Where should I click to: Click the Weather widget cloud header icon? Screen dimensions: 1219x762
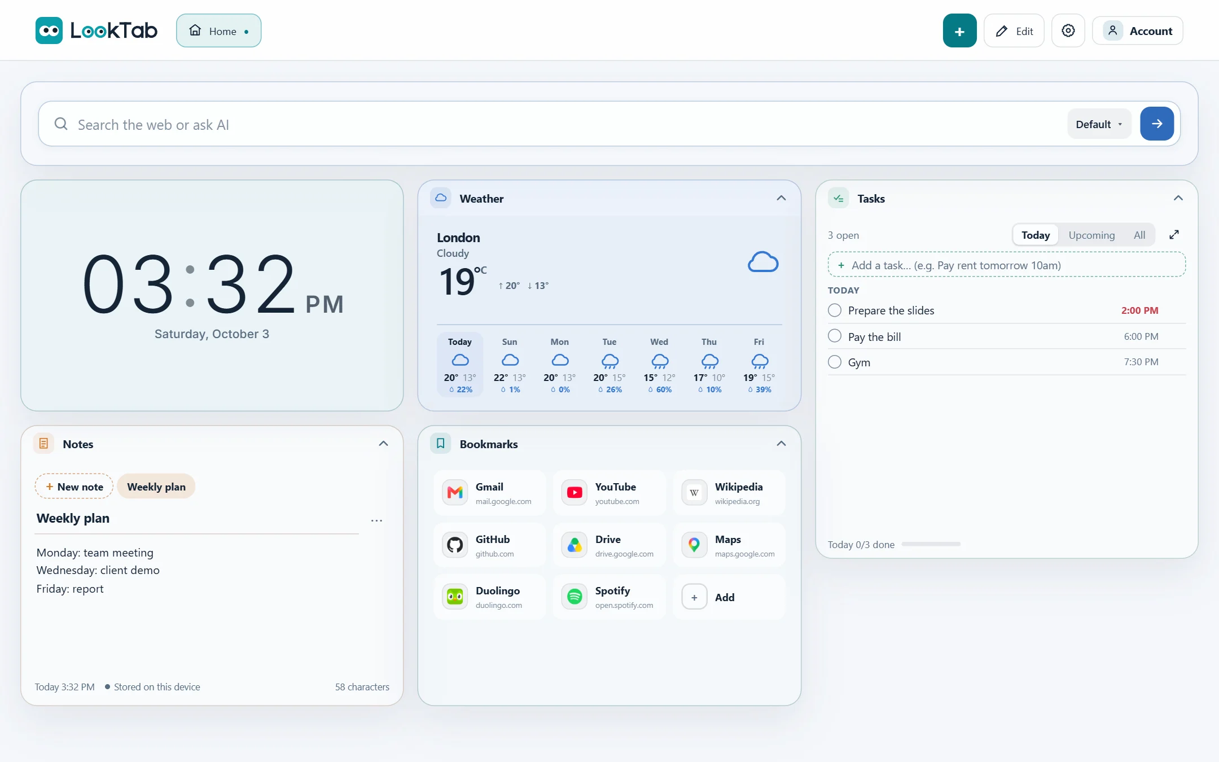coord(441,198)
